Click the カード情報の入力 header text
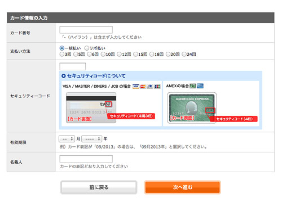 29,18
